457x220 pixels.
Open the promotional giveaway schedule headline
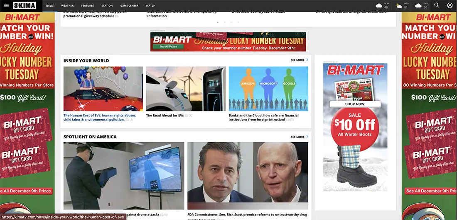coord(95,14)
